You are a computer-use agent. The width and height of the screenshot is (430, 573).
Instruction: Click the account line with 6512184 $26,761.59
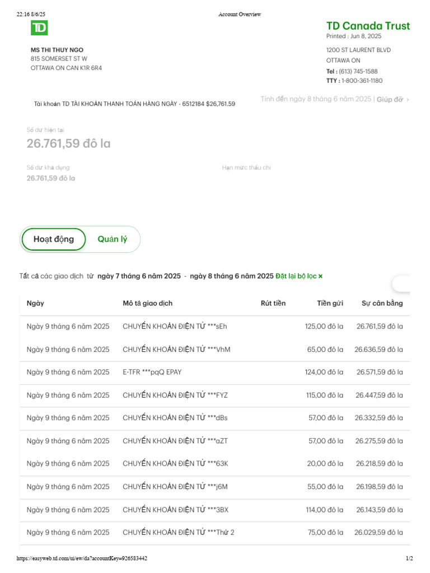pyautogui.click(x=134, y=104)
